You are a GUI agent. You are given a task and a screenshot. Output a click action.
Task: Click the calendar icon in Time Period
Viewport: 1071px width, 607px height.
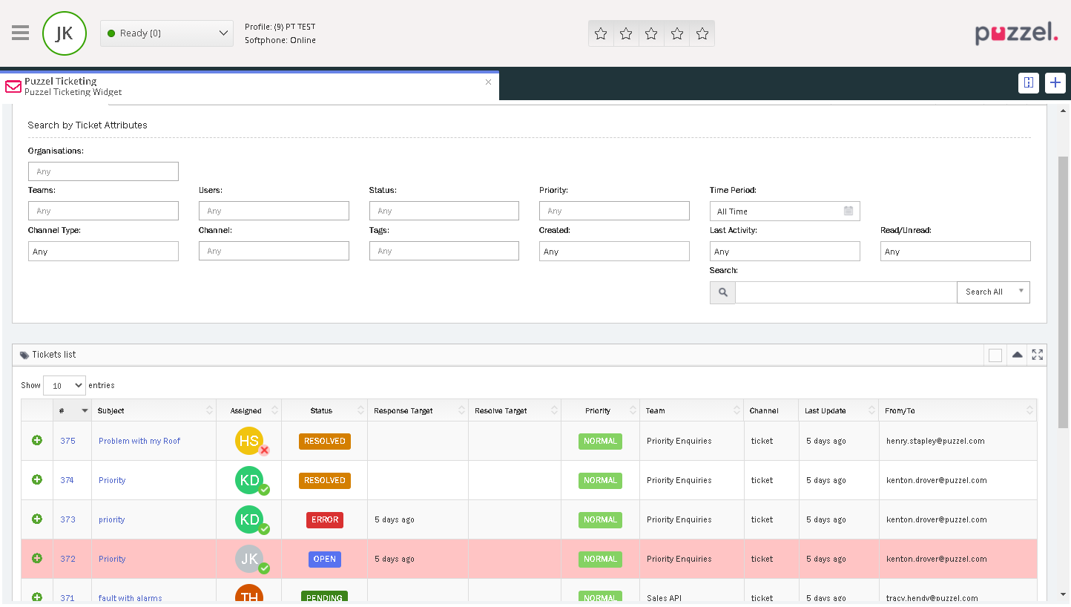click(x=848, y=211)
